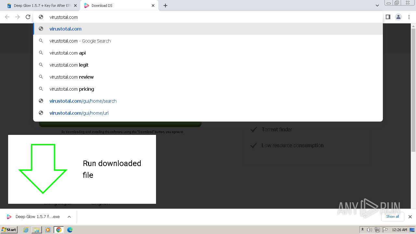Choose the 'virustotal.com legit' suggestion
416x234 pixels.
[x=208, y=65]
